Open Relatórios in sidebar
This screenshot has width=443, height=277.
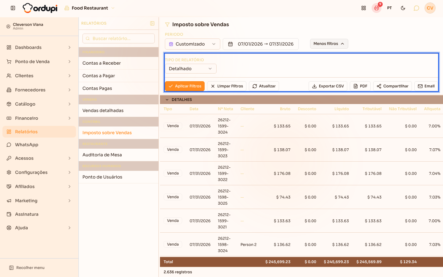(x=39, y=132)
